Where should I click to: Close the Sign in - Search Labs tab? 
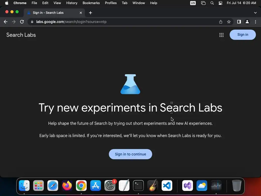(81, 13)
